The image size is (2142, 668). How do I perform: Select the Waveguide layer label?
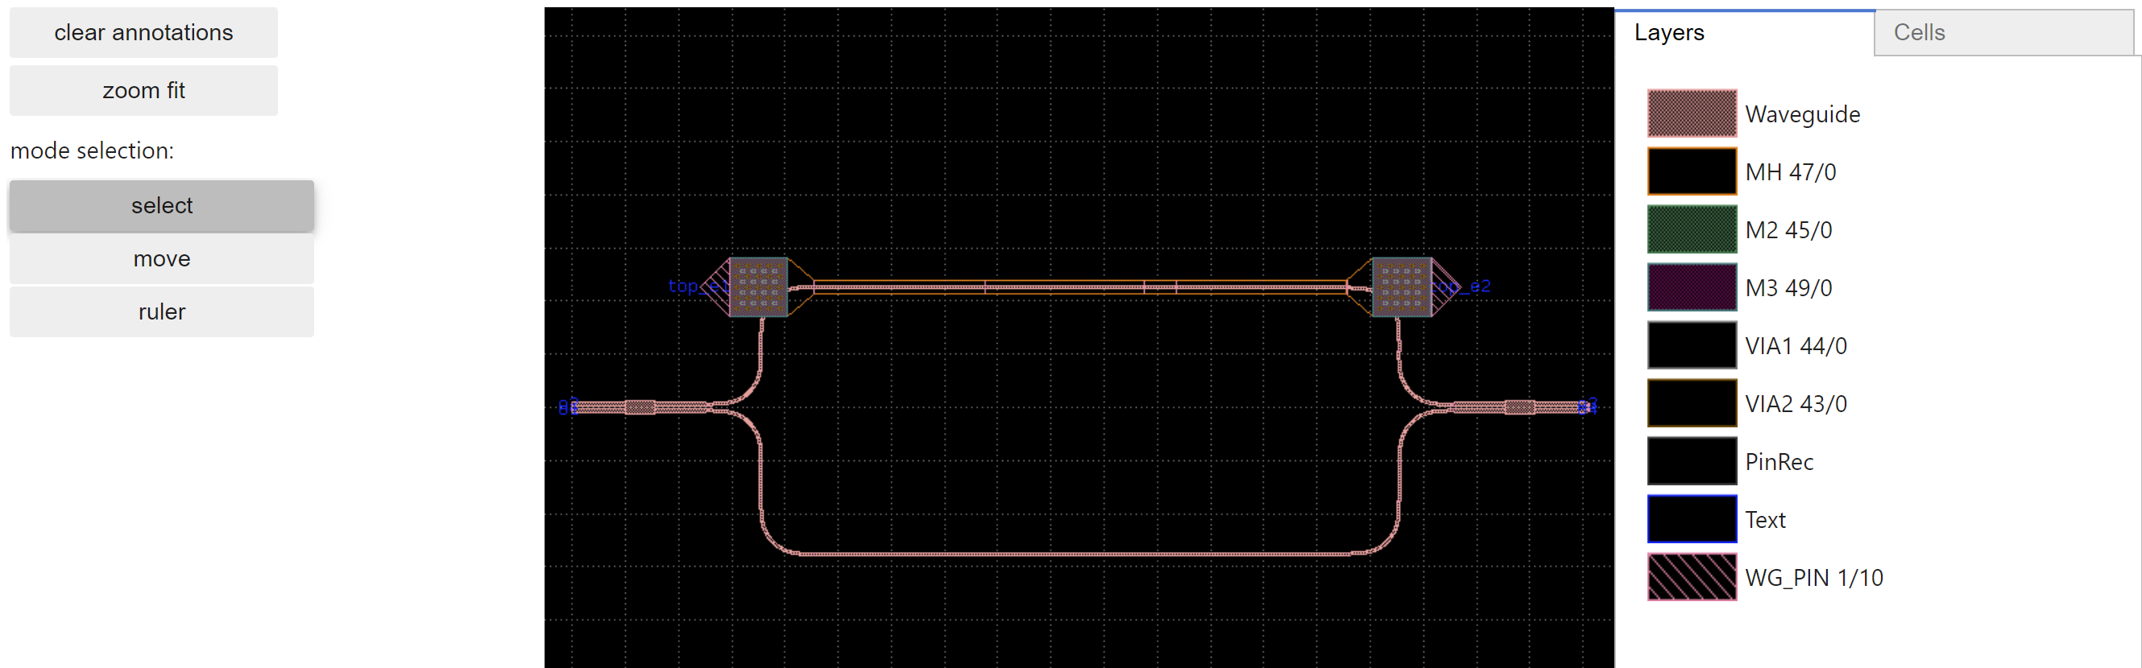[x=1802, y=113]
